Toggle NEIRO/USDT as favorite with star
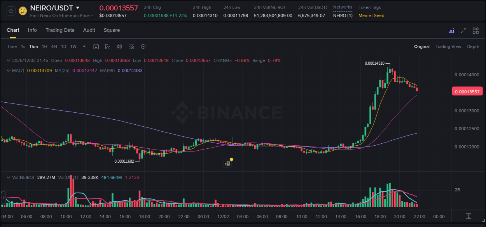The width and height of the screenshot is (486, 227). (x=10, y=10)
